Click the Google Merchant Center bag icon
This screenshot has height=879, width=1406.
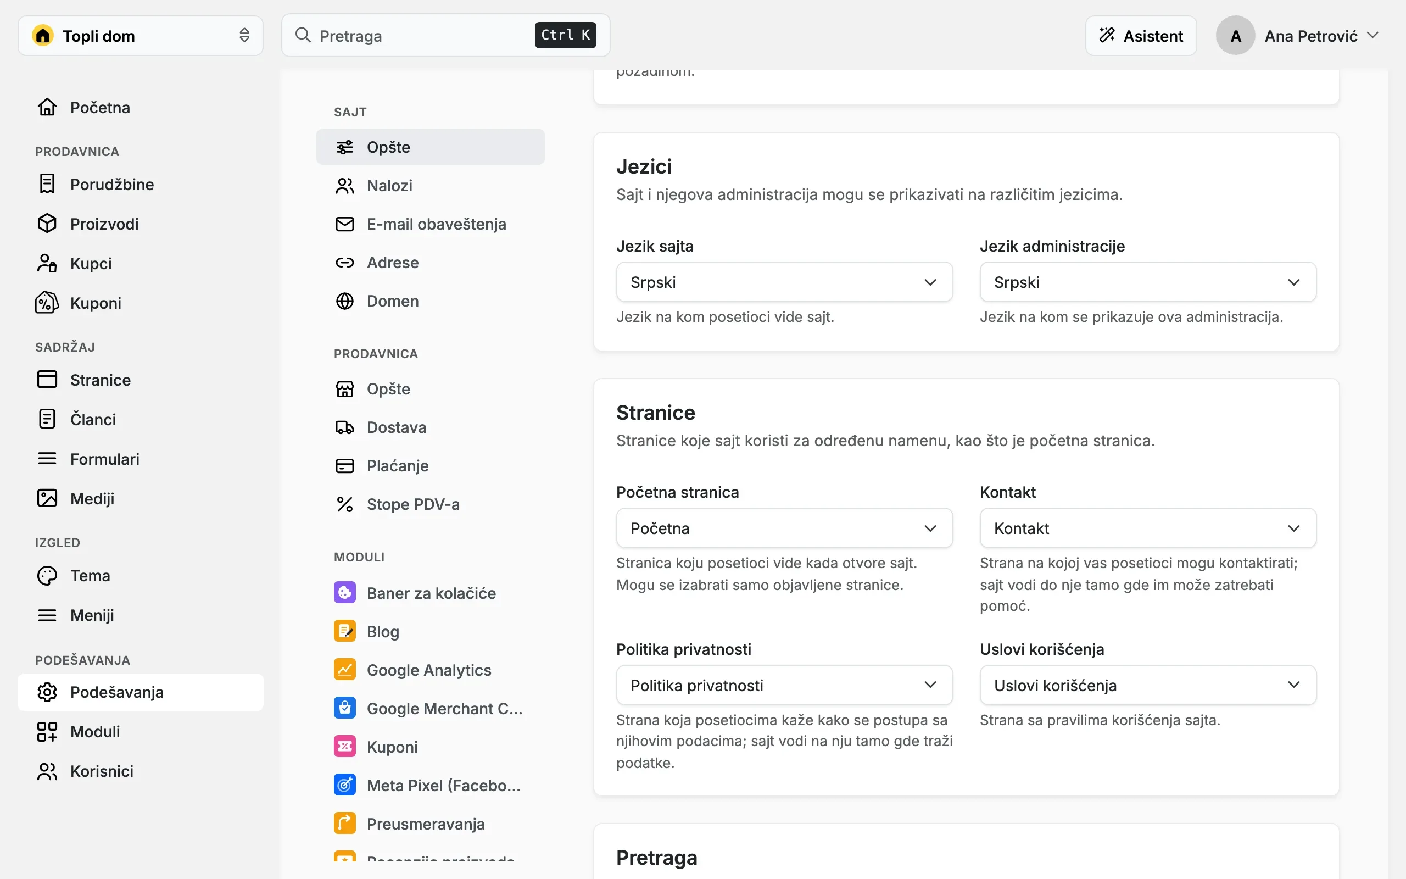point(344,708)
